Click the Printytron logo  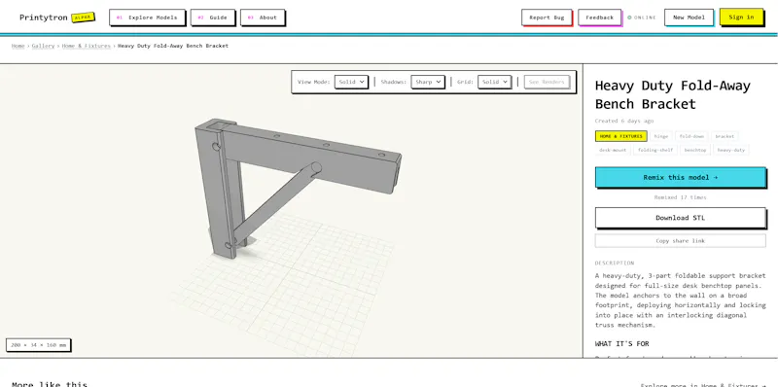(43, 18)
